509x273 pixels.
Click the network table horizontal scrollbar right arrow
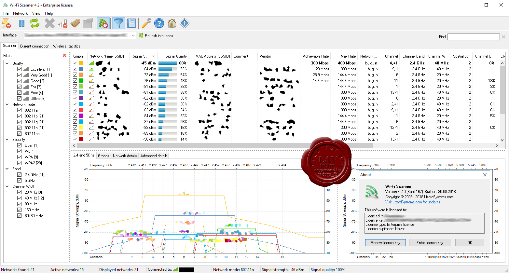coord(497,146)
